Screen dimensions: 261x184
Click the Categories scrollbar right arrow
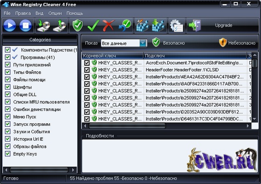click(x=73, y=170)
